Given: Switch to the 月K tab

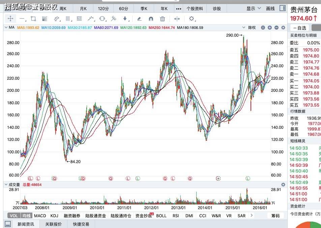Looking at the screenshot, I should click(x=83, y=8).
